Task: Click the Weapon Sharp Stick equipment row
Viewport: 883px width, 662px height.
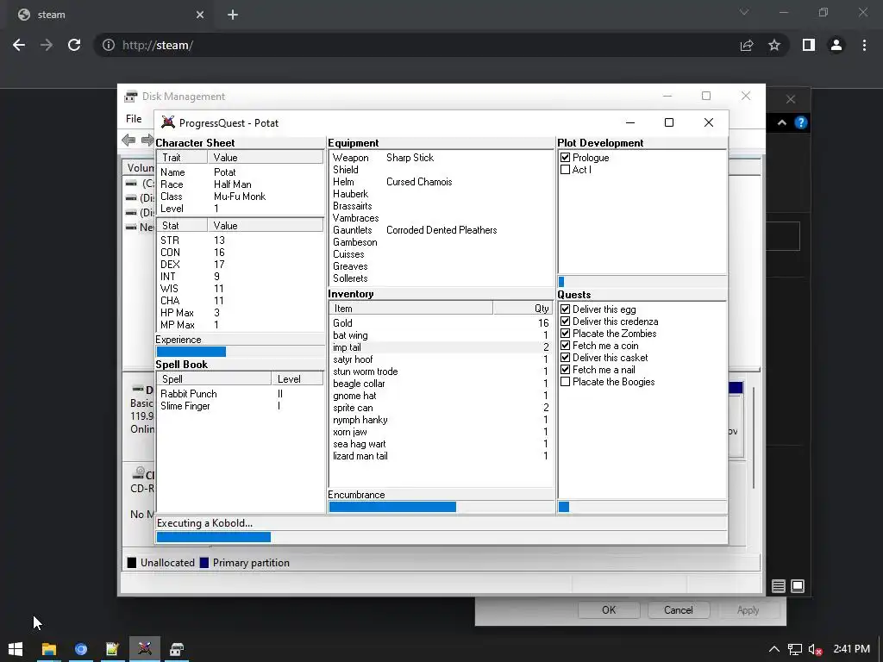Action: pyautogui.click(x=441, y=158)
